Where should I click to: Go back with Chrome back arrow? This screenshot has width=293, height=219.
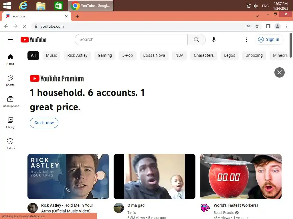[6, 26]
